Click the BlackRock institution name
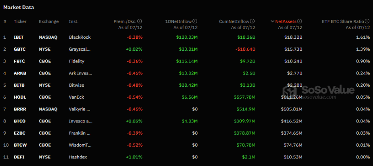The image size is (373, 166). 80,37
